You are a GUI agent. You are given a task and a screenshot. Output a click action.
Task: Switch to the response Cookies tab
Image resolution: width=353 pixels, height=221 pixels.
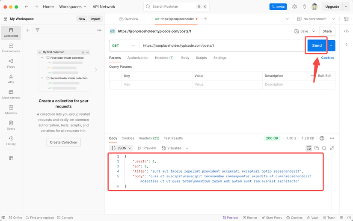pos(128,138)
